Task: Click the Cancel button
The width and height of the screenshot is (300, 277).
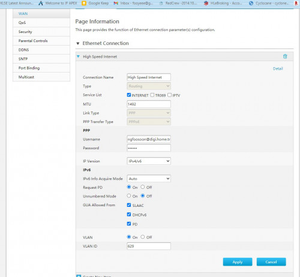Action: (x=271, y=262)
